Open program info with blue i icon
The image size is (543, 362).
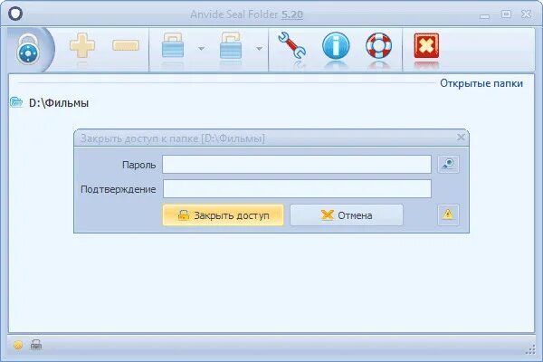click(336, 45)
